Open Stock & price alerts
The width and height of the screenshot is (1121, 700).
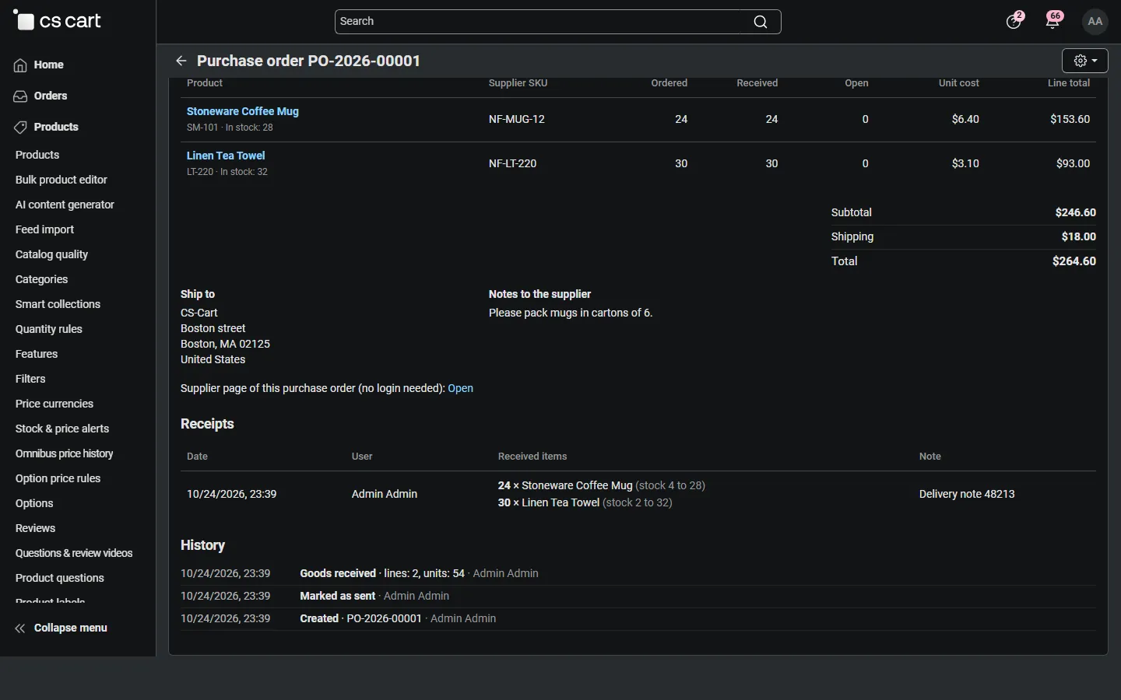tap(62, 429)
